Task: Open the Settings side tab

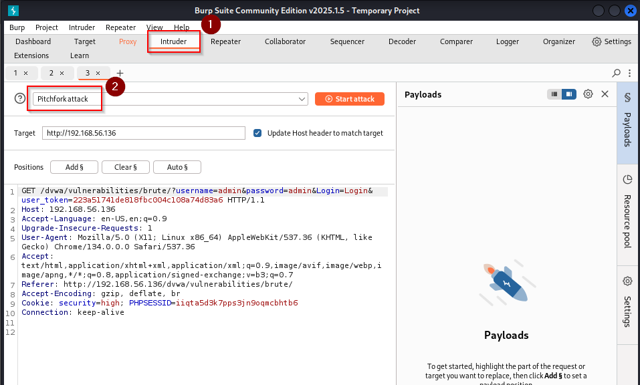Action: (628, 304)
